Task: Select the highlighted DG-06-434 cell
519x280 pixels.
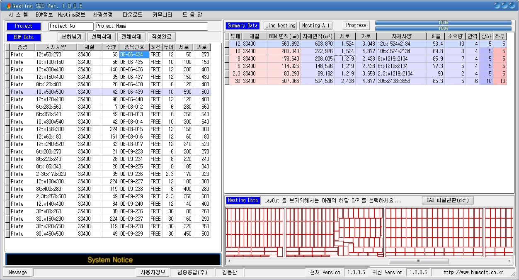Action: (x=134, y=54)
